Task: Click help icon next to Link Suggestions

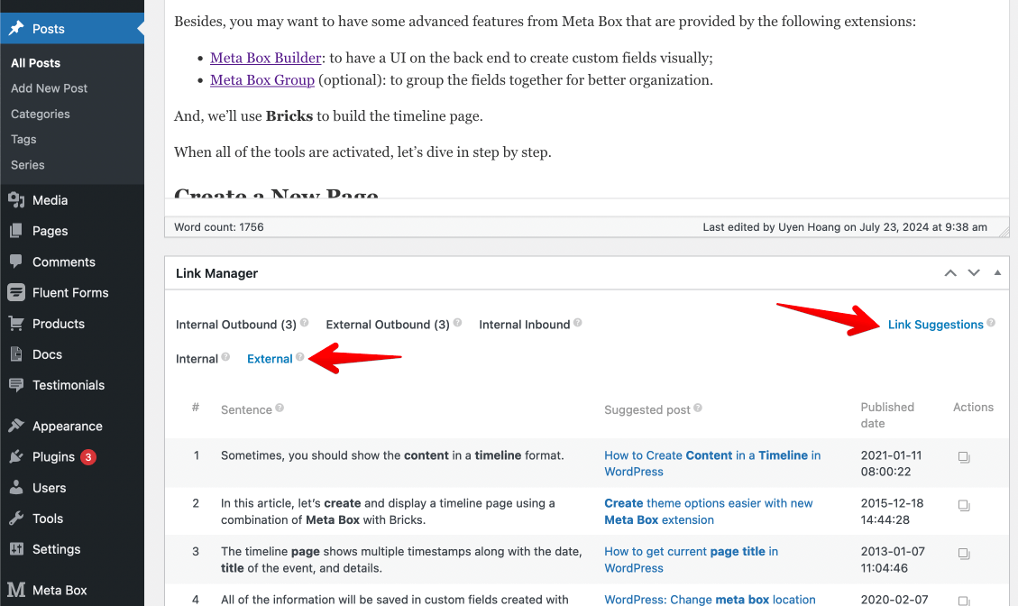Action: 991,322
